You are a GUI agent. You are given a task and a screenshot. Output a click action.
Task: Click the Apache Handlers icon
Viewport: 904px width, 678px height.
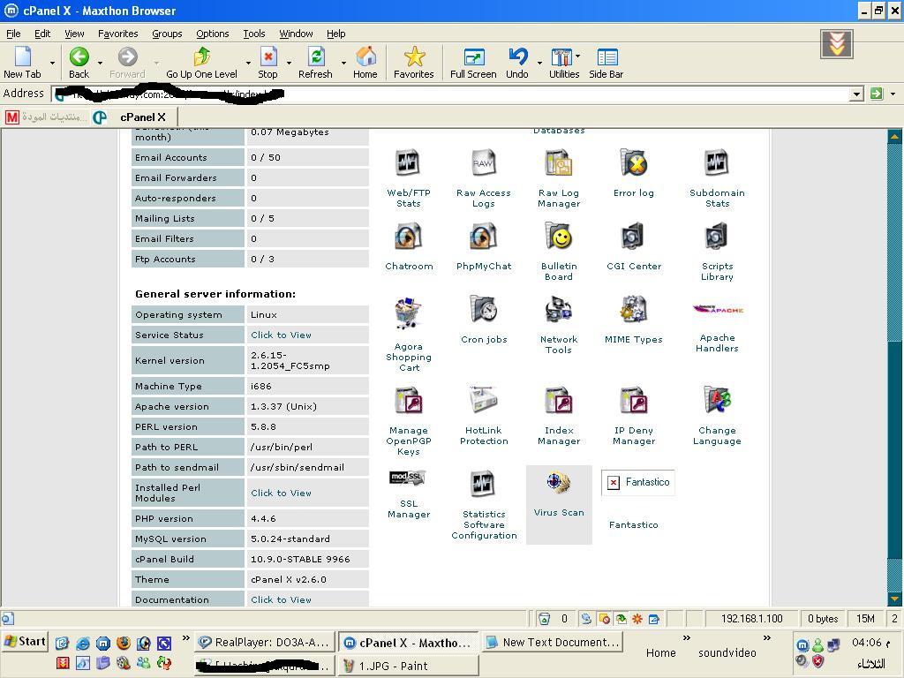[x=717, y=310]
